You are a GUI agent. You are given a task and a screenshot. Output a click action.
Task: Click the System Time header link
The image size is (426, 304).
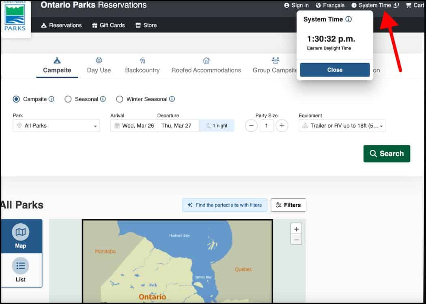pos(374,5)
